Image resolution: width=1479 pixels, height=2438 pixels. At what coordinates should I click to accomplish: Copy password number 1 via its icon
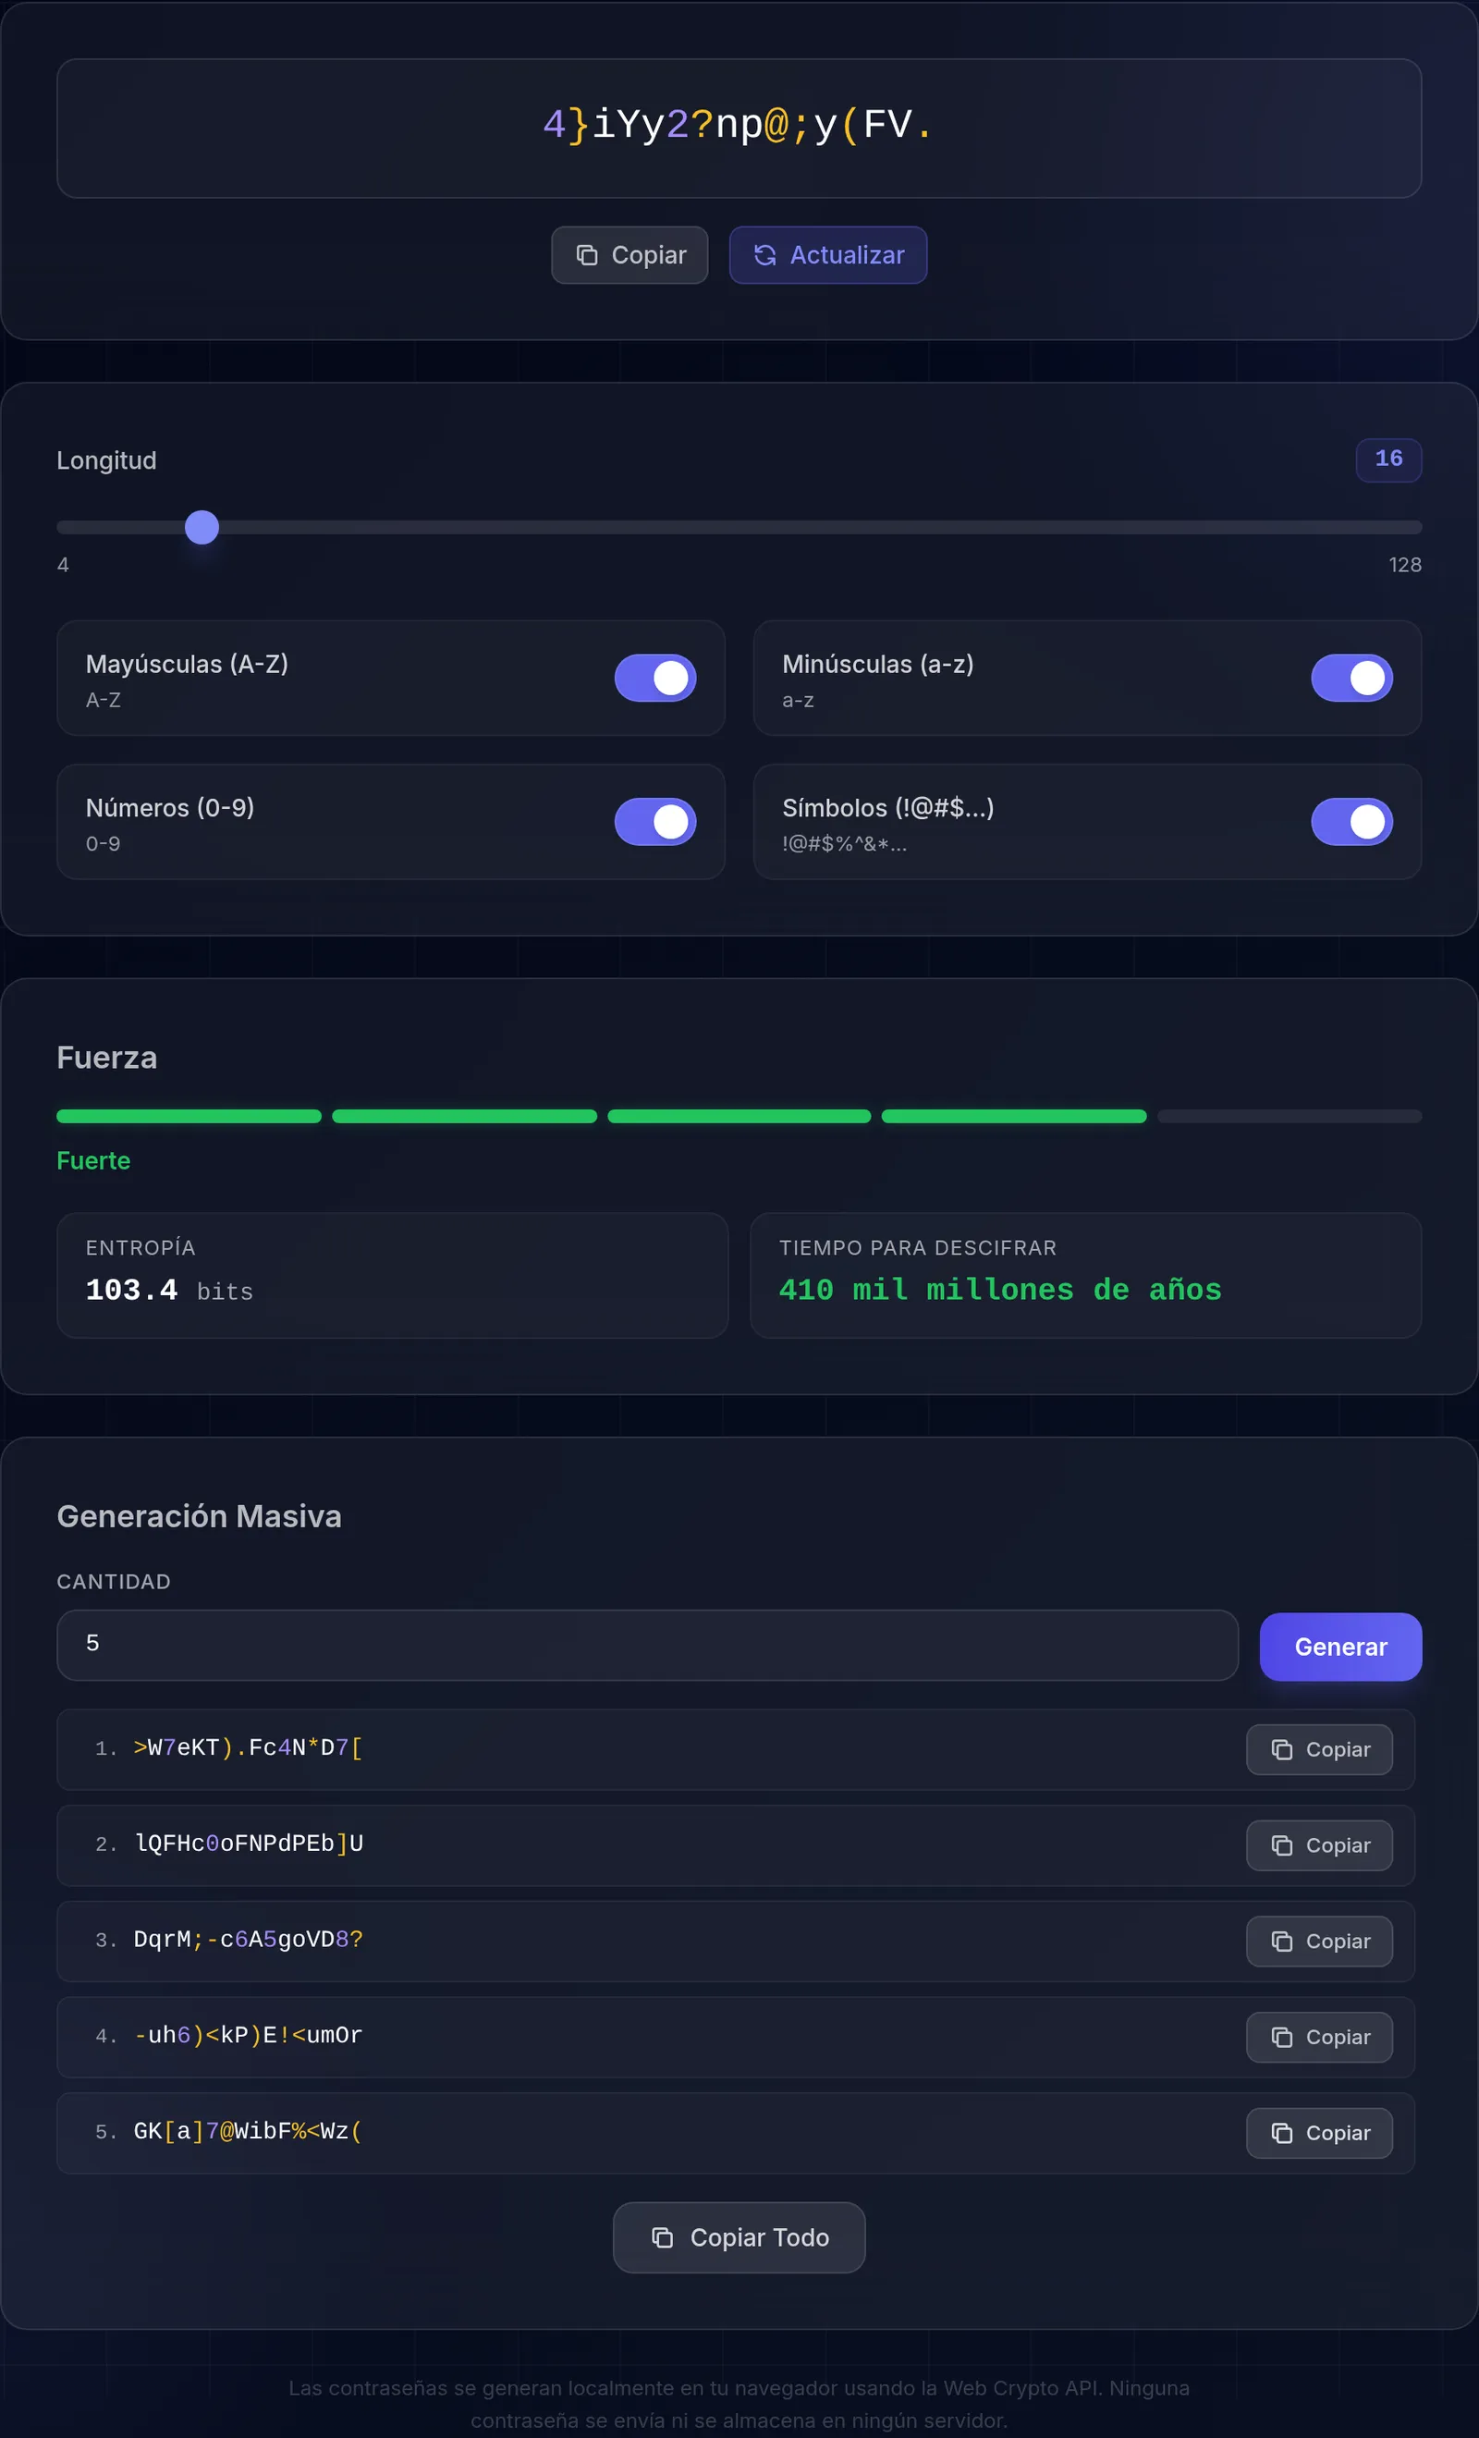1282,1749
